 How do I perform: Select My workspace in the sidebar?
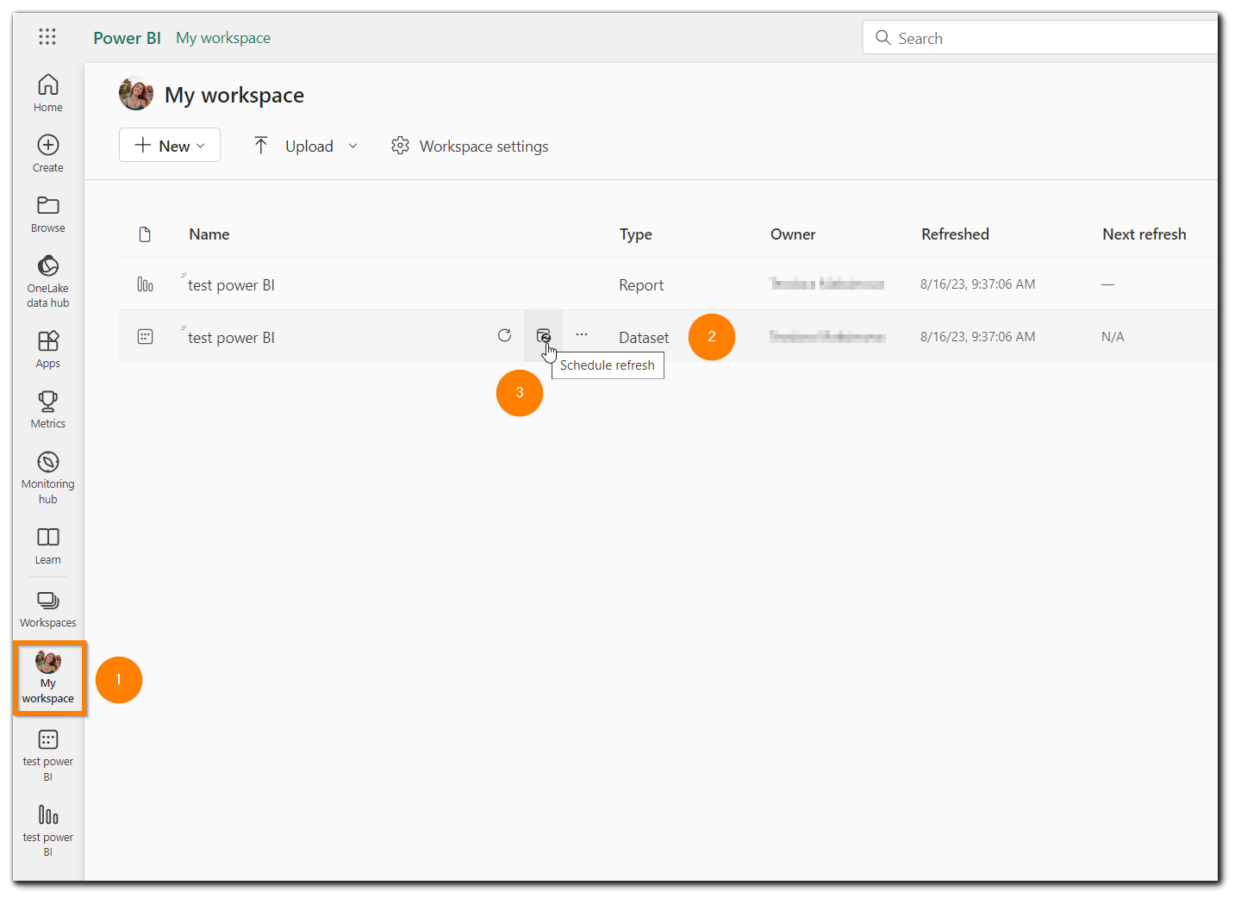[49, 678]
